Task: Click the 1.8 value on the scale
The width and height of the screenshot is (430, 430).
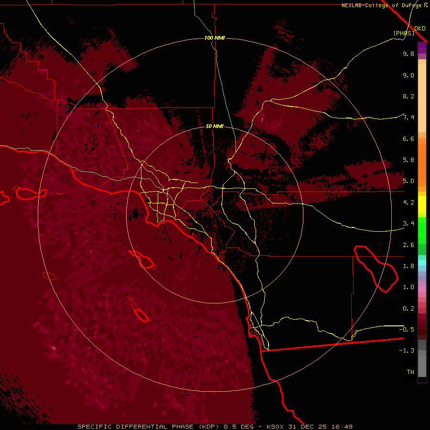Action: pyautogui.click(x=408, y=266)
